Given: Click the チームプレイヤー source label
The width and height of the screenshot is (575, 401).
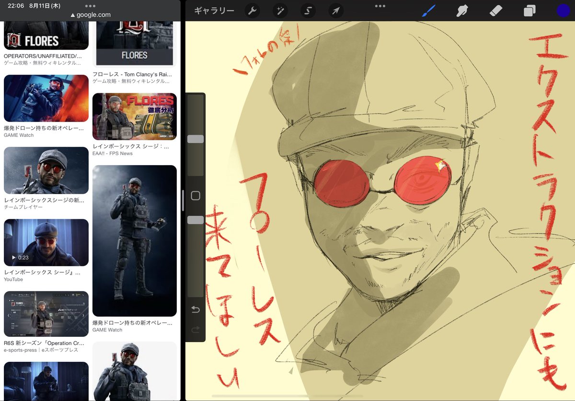Looking at the screenshot, I should coord(23,207).
